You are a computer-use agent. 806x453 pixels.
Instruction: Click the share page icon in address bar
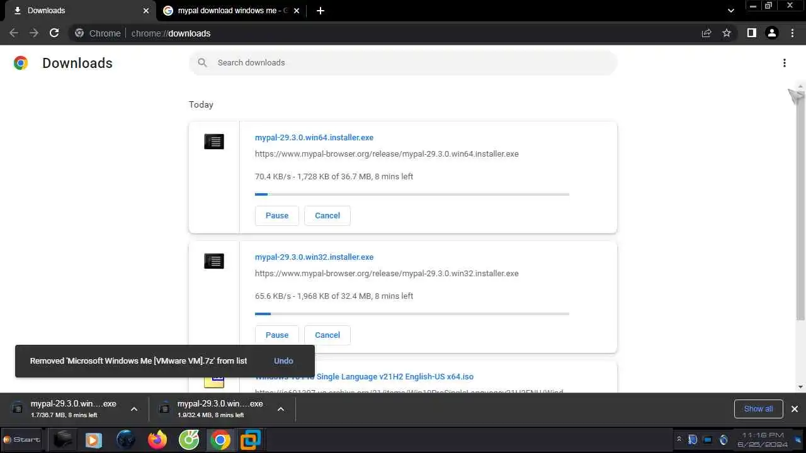point(707,33)
